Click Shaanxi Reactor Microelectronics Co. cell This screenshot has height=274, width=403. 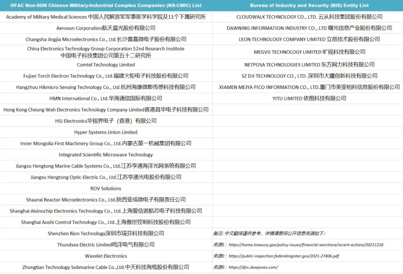pyautogui.click(x=106, y=200)
